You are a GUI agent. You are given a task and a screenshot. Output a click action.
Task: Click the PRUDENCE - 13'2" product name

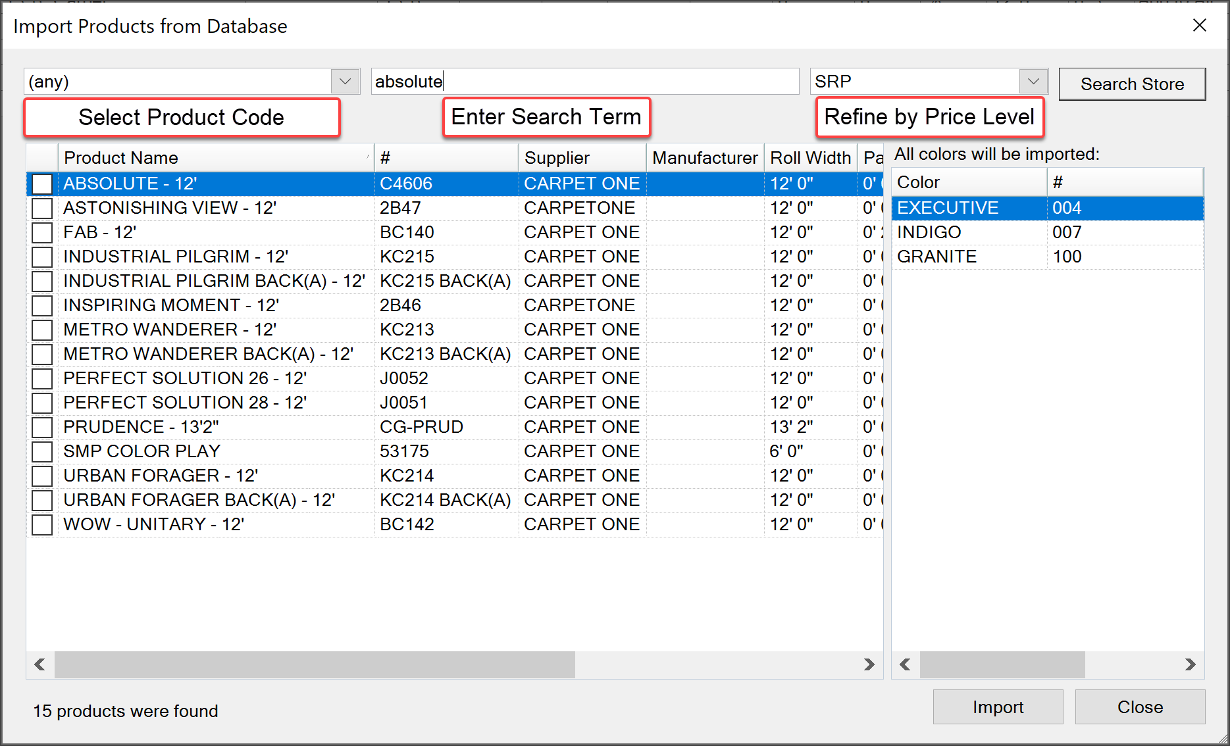(x=141, y=427)
